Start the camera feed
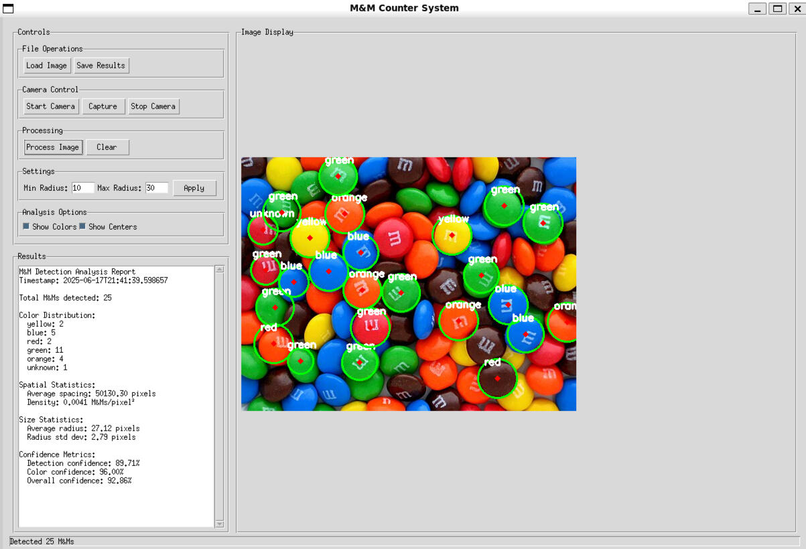This screenshot has height=549, width=806. pos(50,106)
